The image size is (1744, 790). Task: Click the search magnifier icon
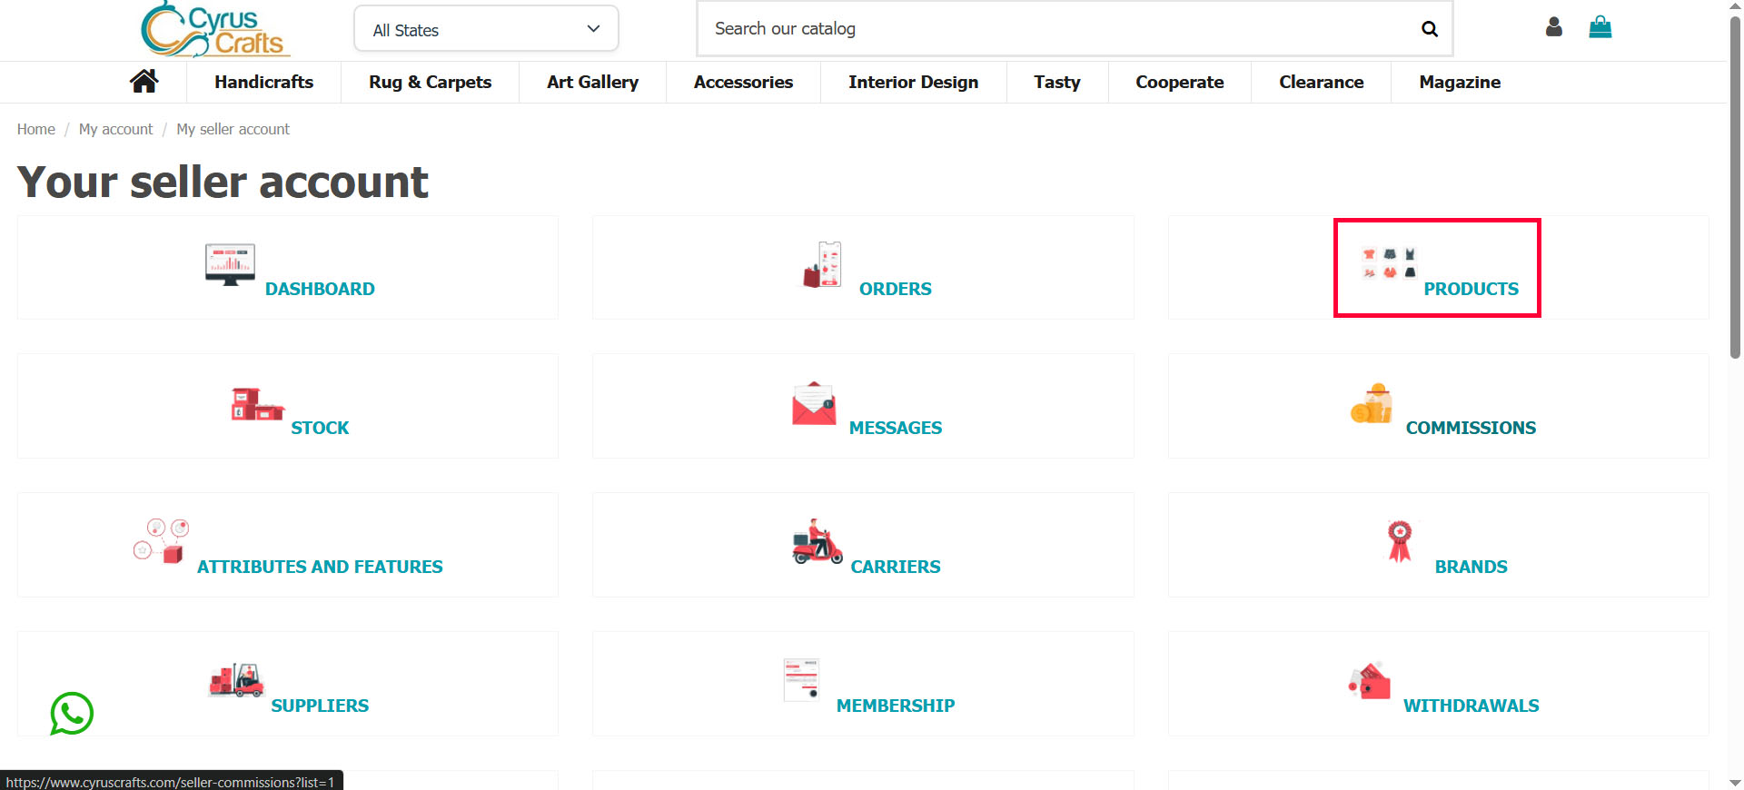(x=1429, y=29)
